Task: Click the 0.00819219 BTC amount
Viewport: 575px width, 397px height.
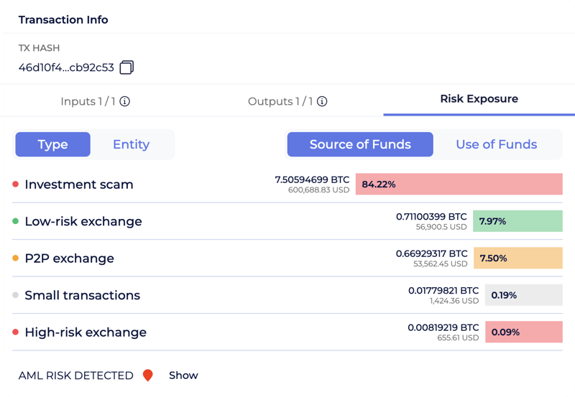Action: (x=443, y=328)
